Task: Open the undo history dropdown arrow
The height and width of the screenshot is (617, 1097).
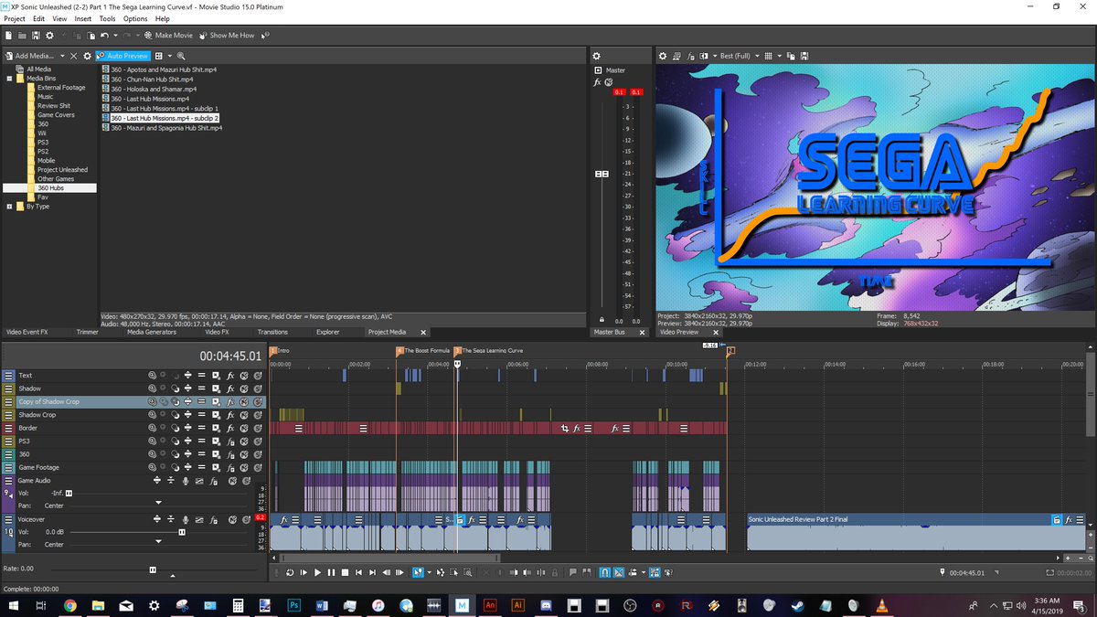Action: click(x=115, y=36)
